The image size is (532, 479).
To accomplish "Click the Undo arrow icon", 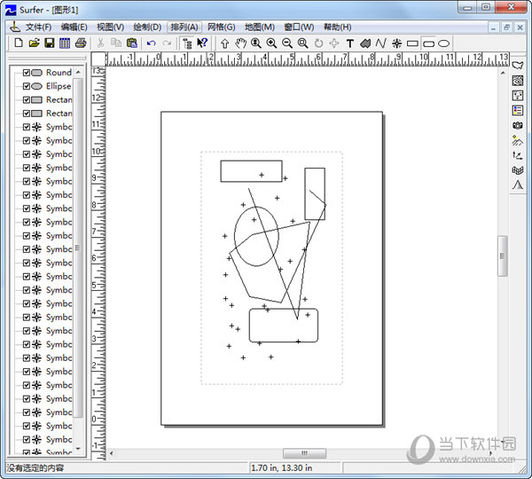I will click(151, 43).
